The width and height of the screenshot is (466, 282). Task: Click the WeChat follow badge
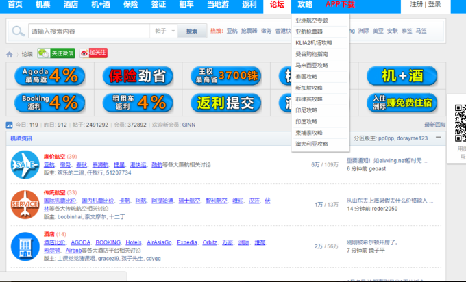point(56,53)
